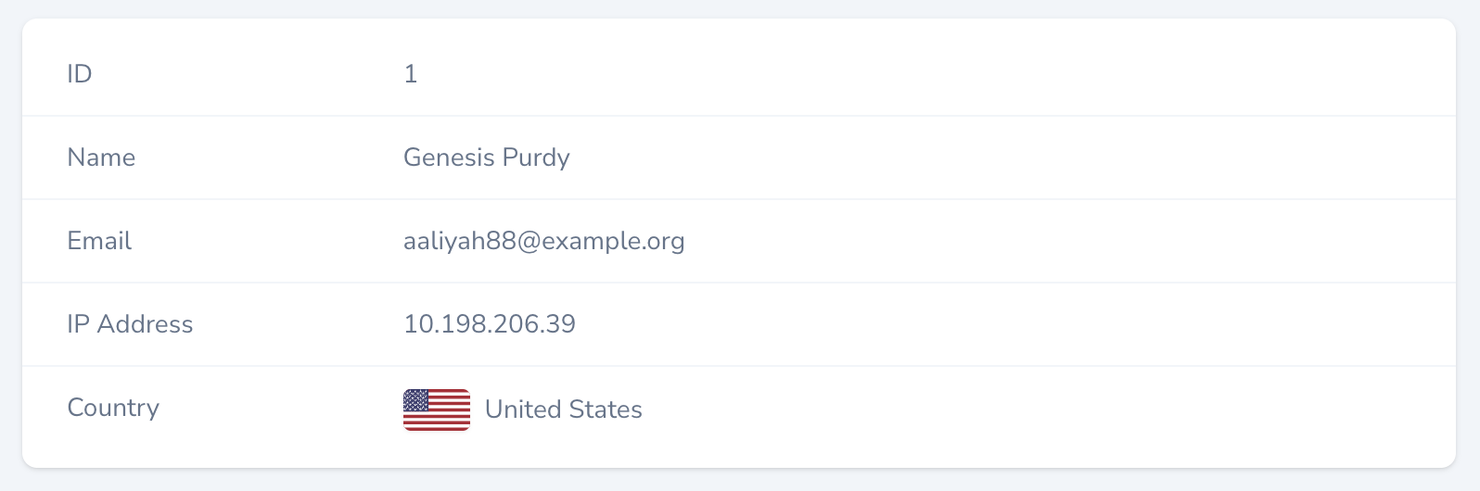Select the ID value 1

click(x=411, y=74)
